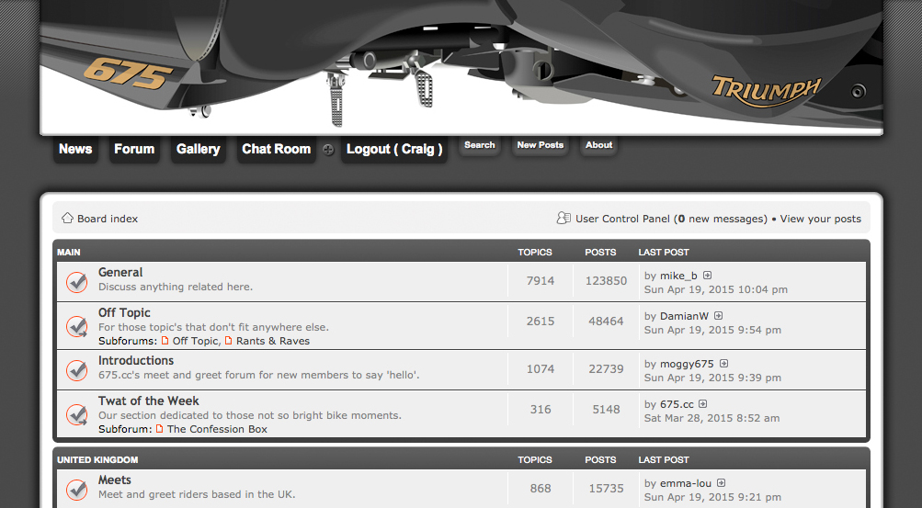The image size is (922, 508).
Task: Open the Gallery menu item
Action: pyautogui.click(x=199, y=149)
